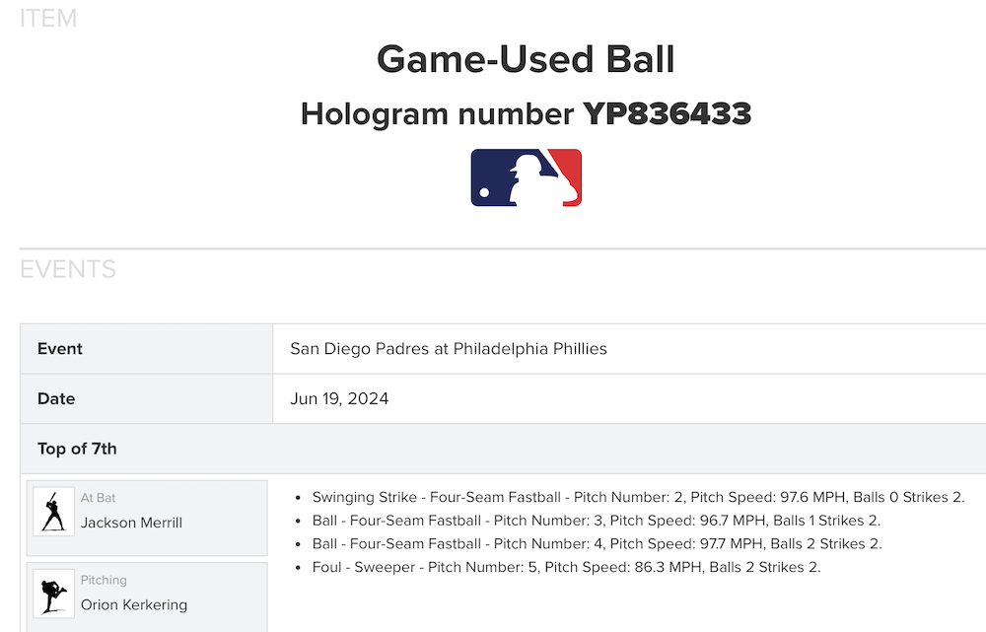The height and width of the screenshot is (632, 986).
Task: Click the ITEM section heading
Action: (x=48, y=18)
